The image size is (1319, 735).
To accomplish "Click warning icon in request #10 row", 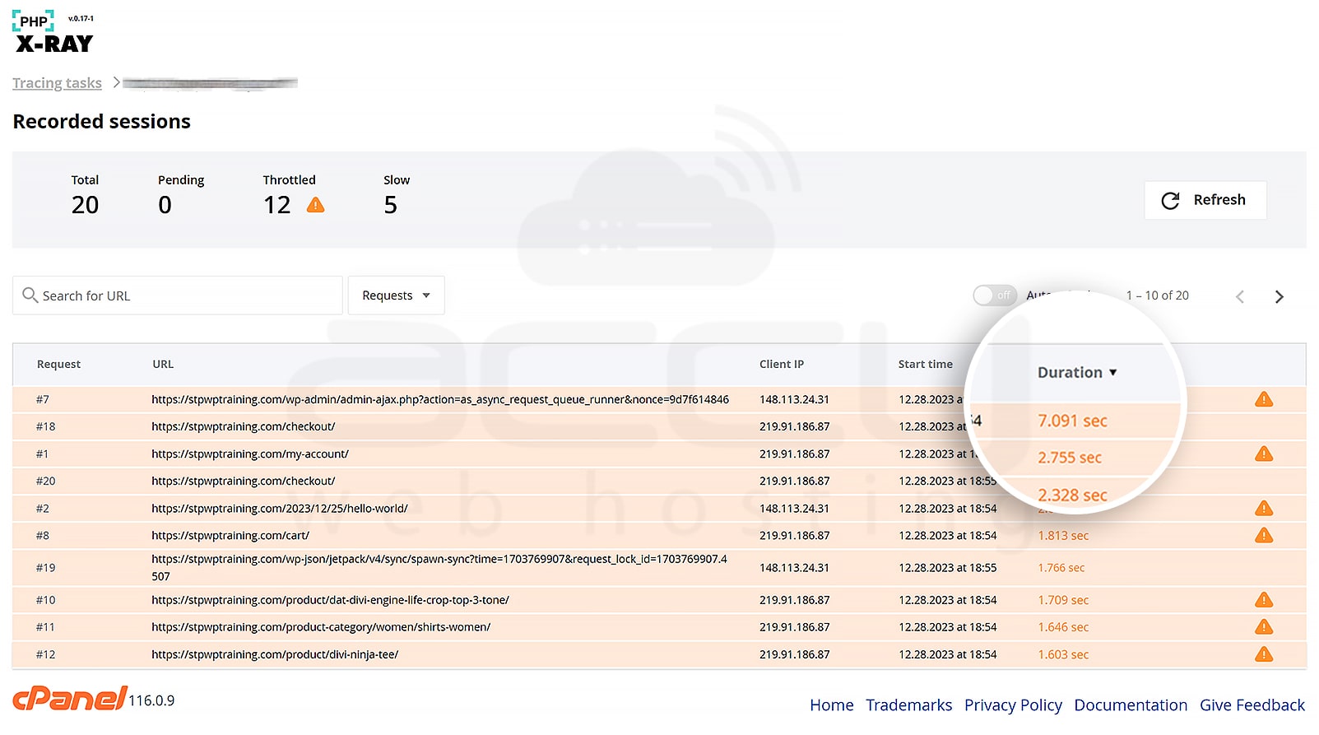I will coord(1264,600).
